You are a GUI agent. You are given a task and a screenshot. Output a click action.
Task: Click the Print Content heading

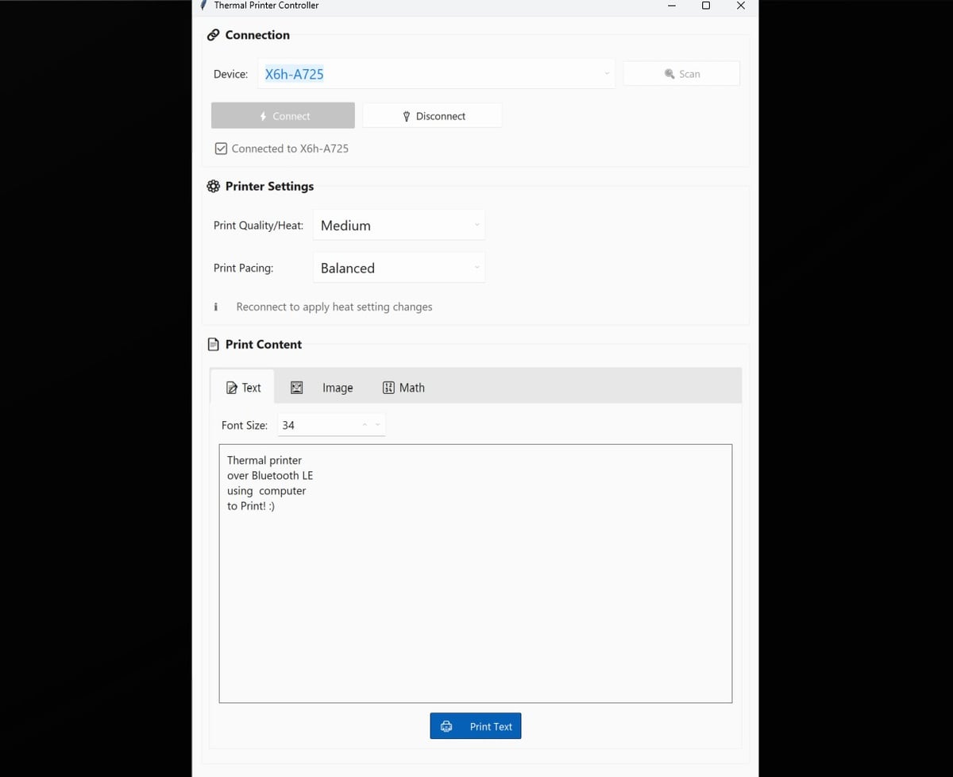coord(264,344)
